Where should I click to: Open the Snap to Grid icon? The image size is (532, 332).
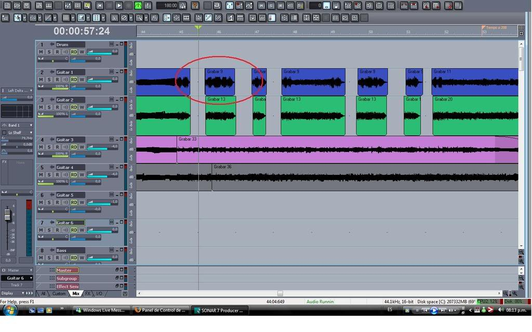point(66,18)
